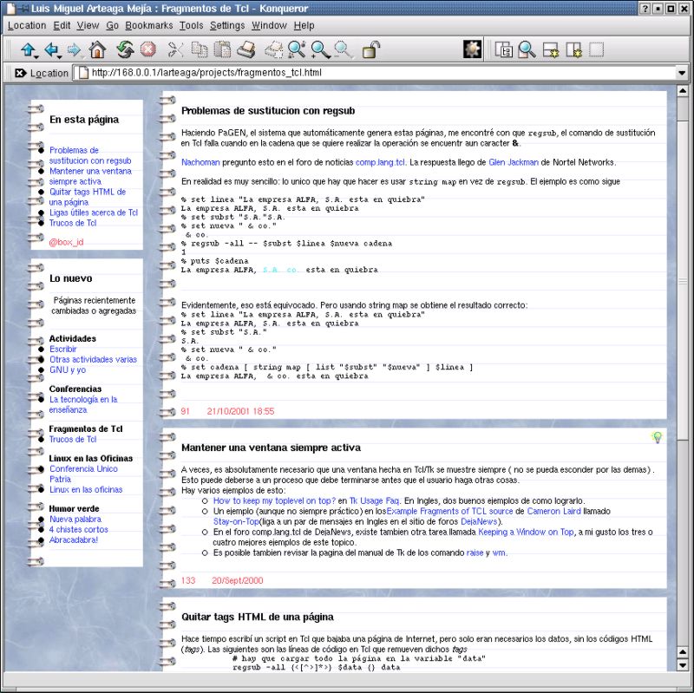Open the Help menu
Image resolution: width=694 pixels, height=693 pixels.
point(304,26)
